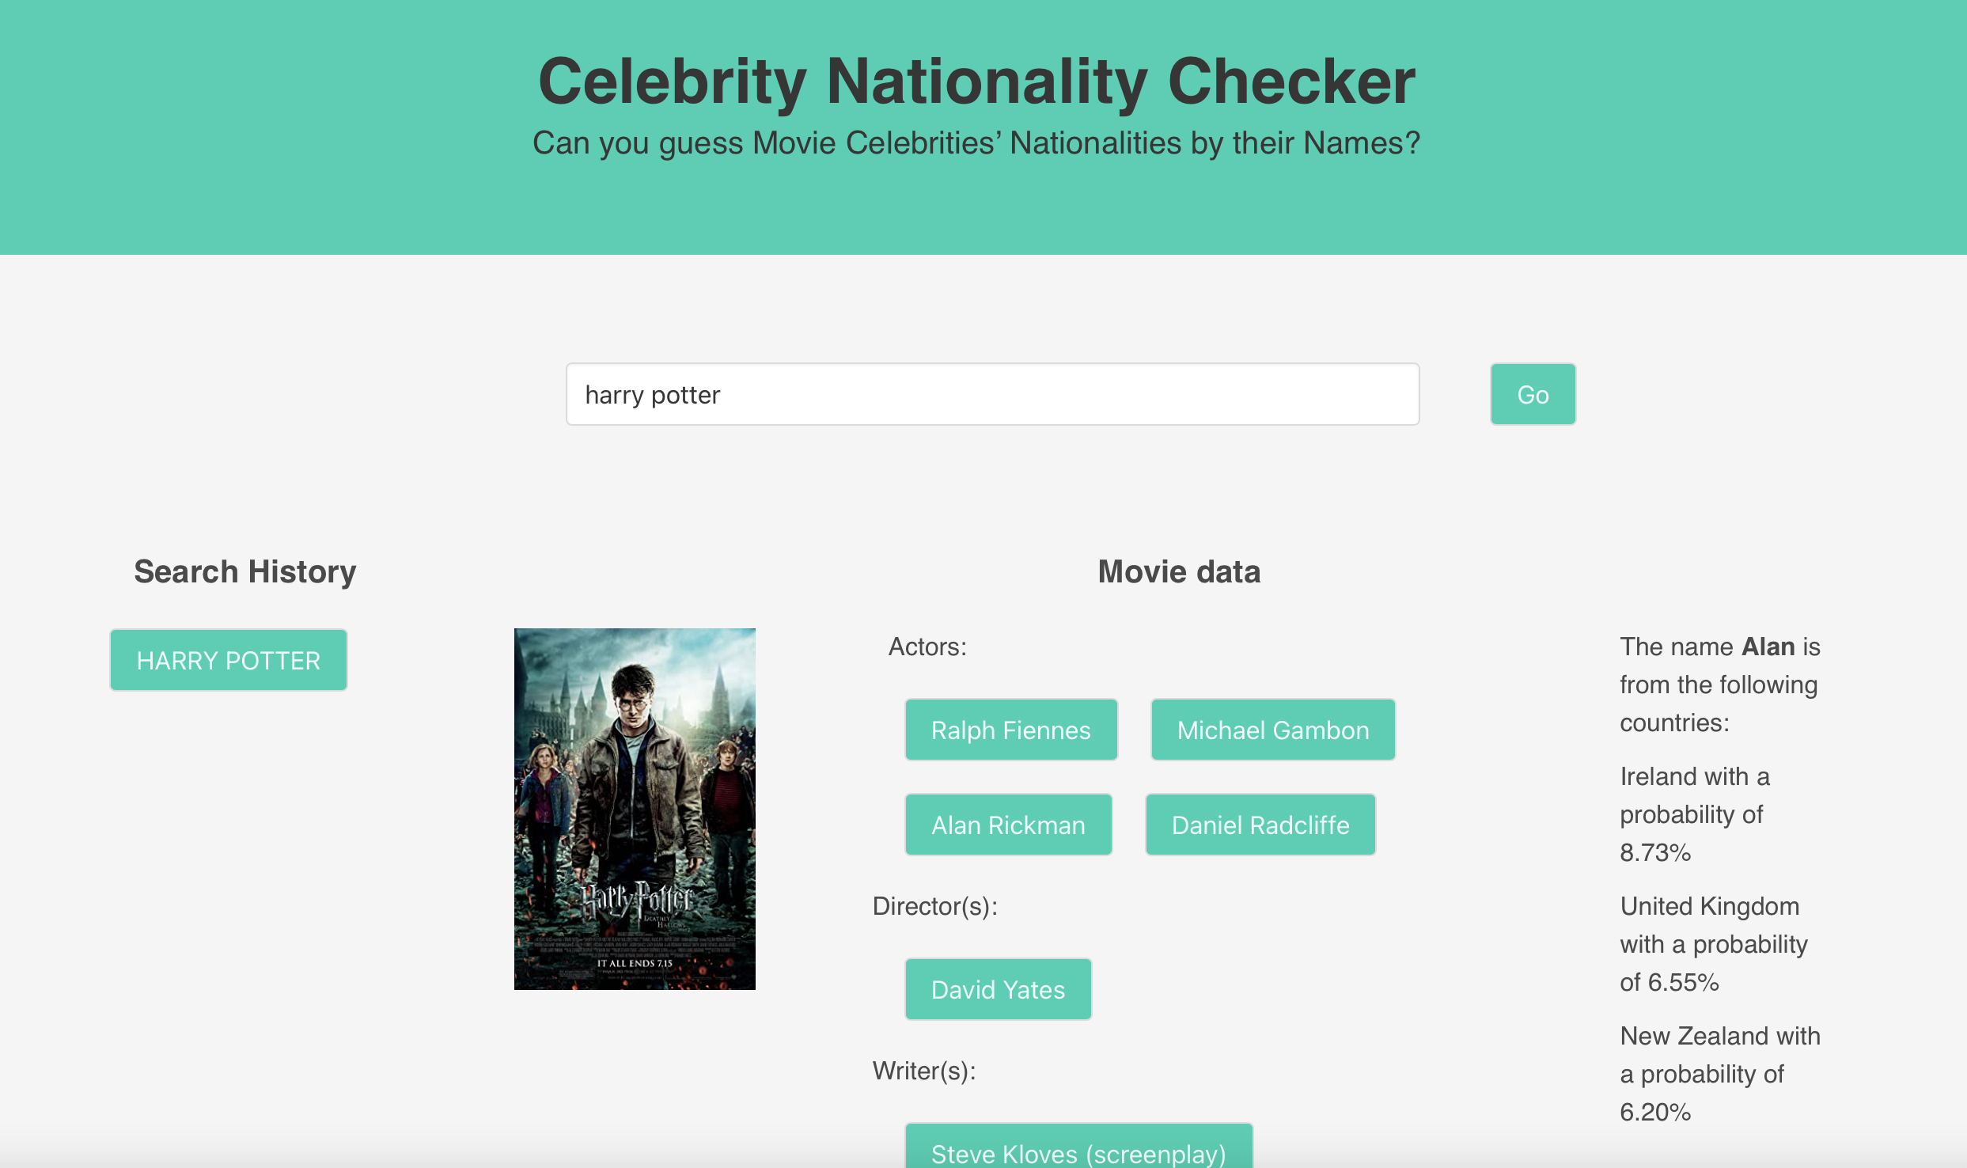
Task: Click the New Zealand probability 6.20% text
Action: pos(1720,1074)
